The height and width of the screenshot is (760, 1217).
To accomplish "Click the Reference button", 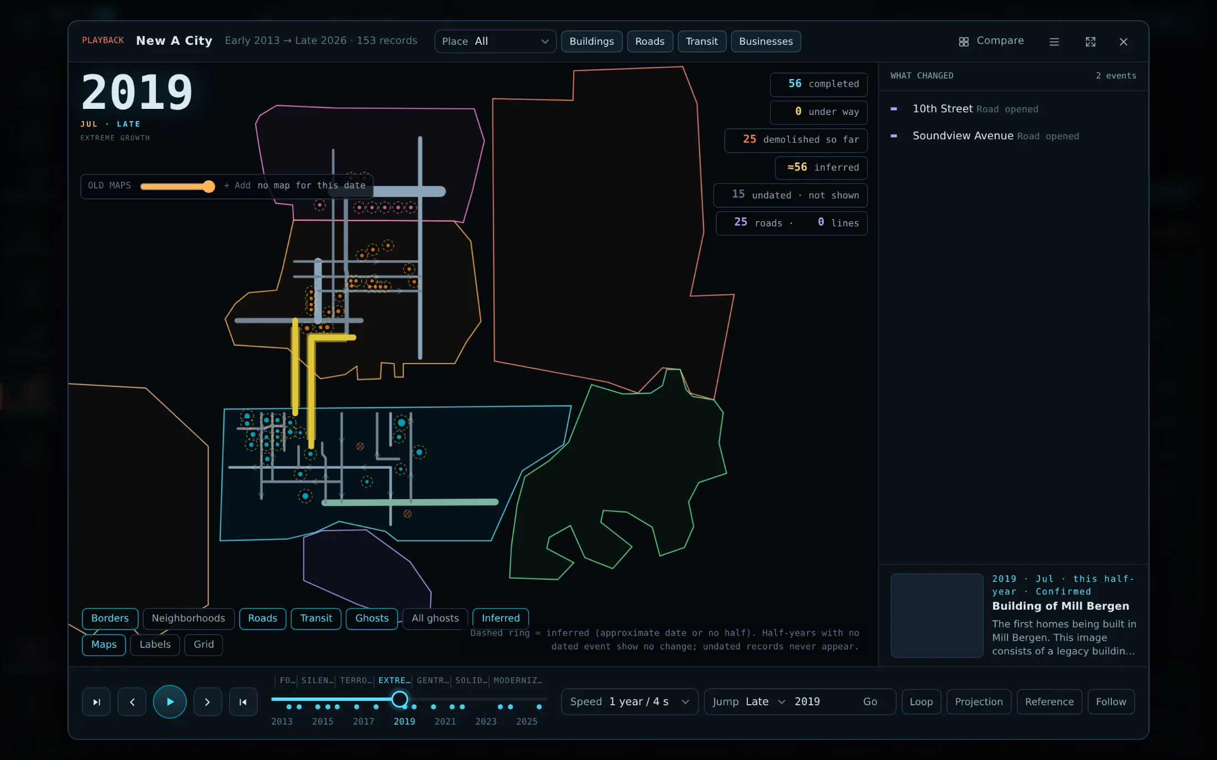I will (x=1049, y=701).
